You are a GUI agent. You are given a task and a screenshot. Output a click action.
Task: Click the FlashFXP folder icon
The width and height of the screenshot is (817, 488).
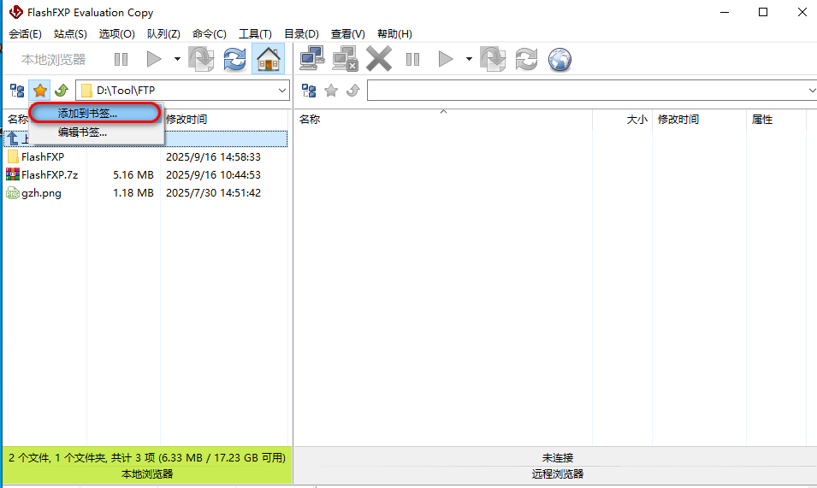point(13,156)
